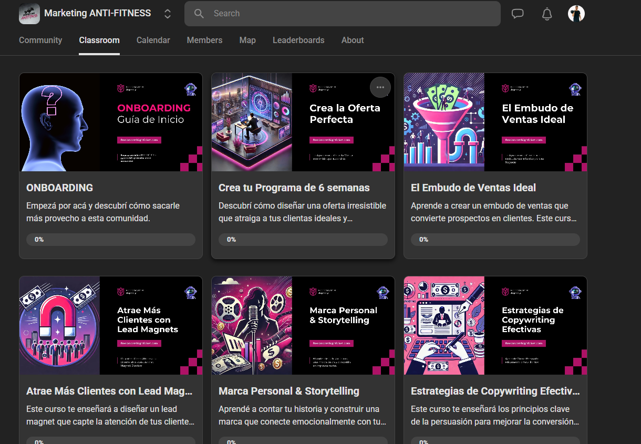641x444 pixels.
Task: Click Crea tu Programa de 6 semanas title
Action: click(x=294, y=188)
